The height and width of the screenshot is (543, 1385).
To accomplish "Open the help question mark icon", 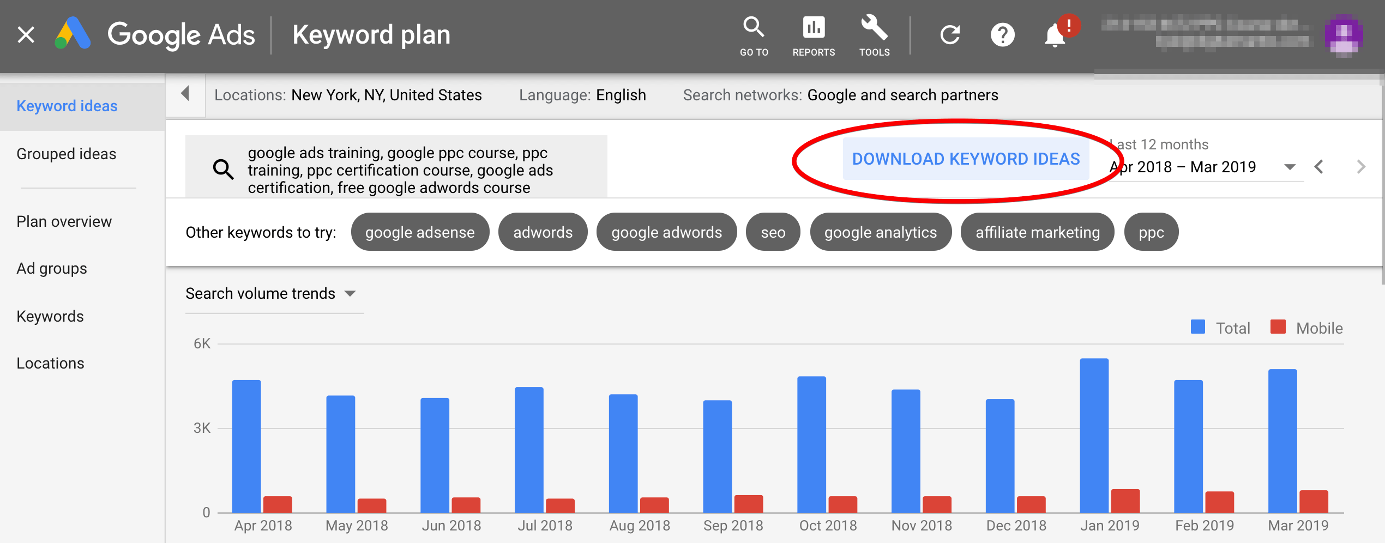I will click(1002, 35).
